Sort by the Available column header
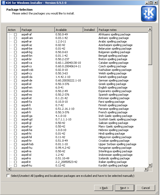This screenshot has width=162, height=195. [69, 30]
